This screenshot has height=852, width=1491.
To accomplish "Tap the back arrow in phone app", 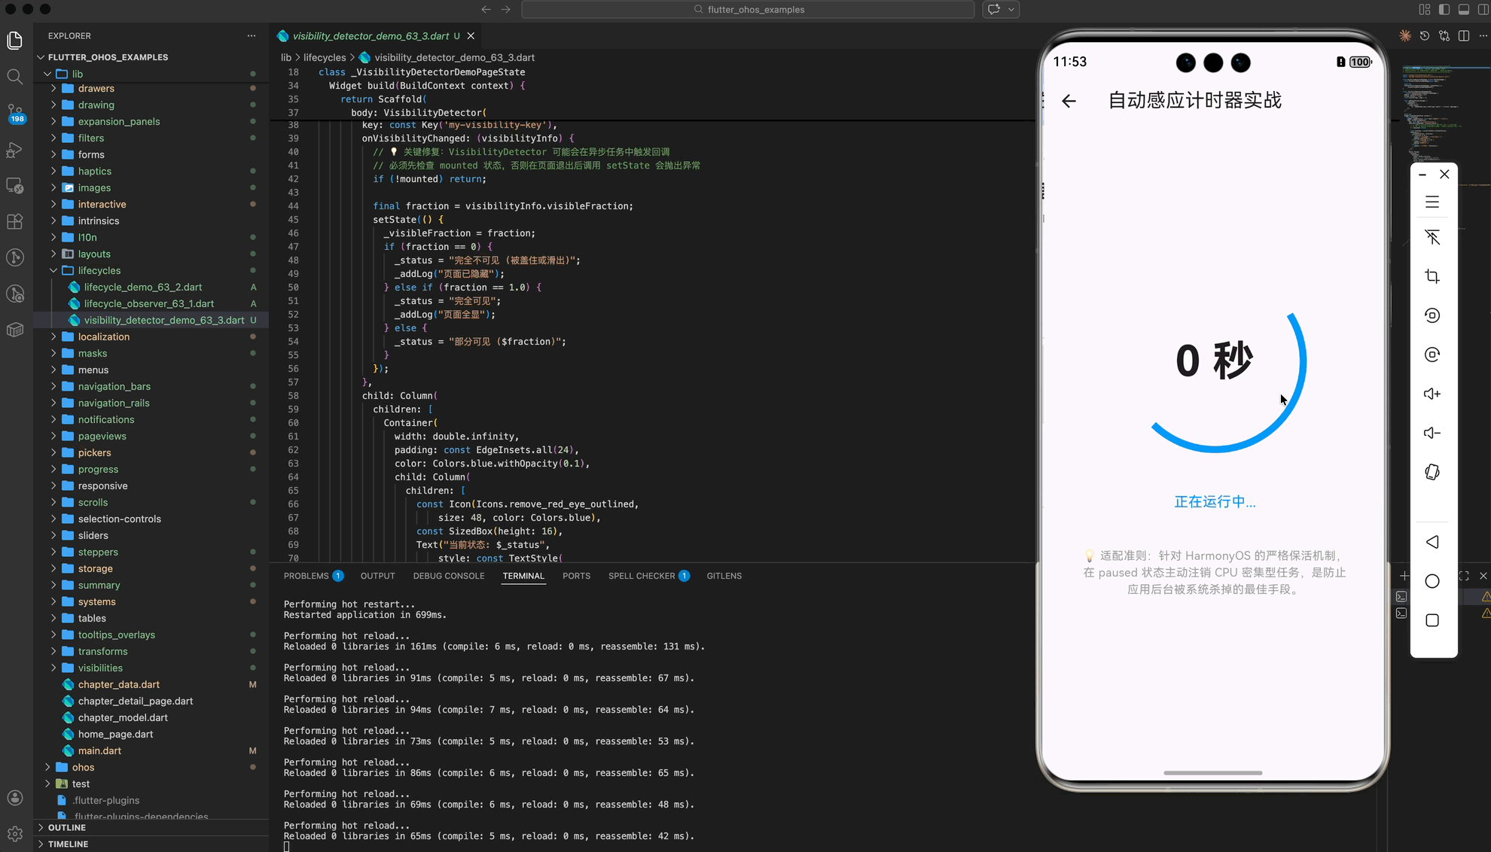I will (x=1069, y=101).
